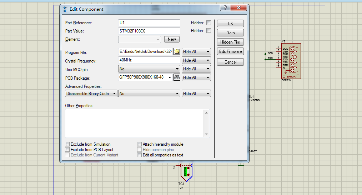This screenshot has height=195, width=362.
Task: Click the help question mark button
Action: [x=225, y=8]
